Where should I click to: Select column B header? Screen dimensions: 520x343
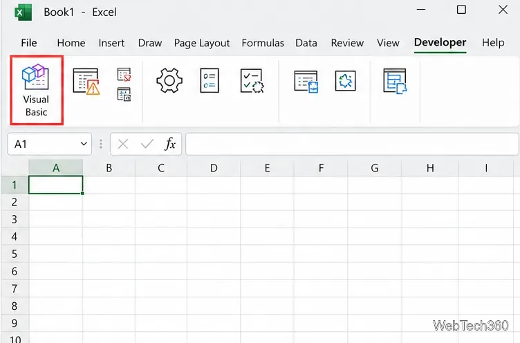[109, 168]
